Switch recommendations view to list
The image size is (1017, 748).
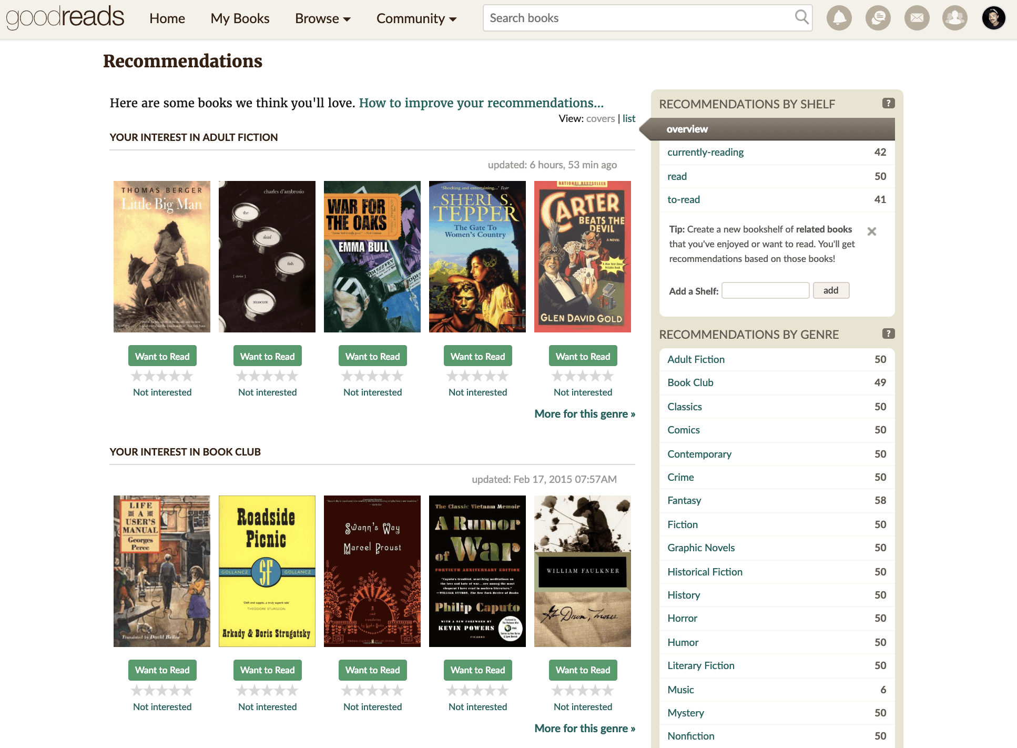[x=629, y=118]
